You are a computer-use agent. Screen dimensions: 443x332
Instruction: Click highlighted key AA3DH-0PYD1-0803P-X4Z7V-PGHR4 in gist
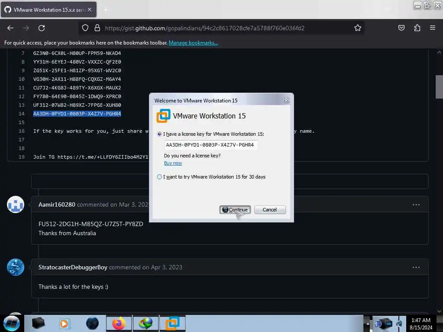(x=77, y=114)
